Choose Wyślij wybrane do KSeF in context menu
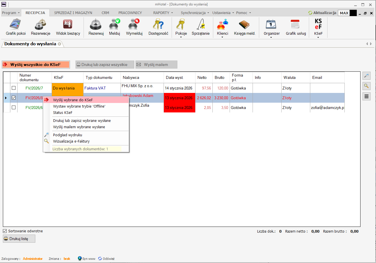This screenshot has width=376, height=263. click(x=73, y=100)
